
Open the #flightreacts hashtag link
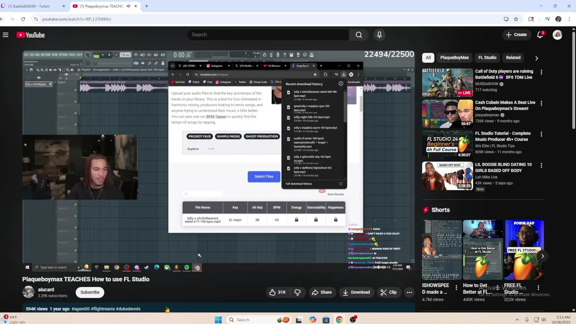103,309
